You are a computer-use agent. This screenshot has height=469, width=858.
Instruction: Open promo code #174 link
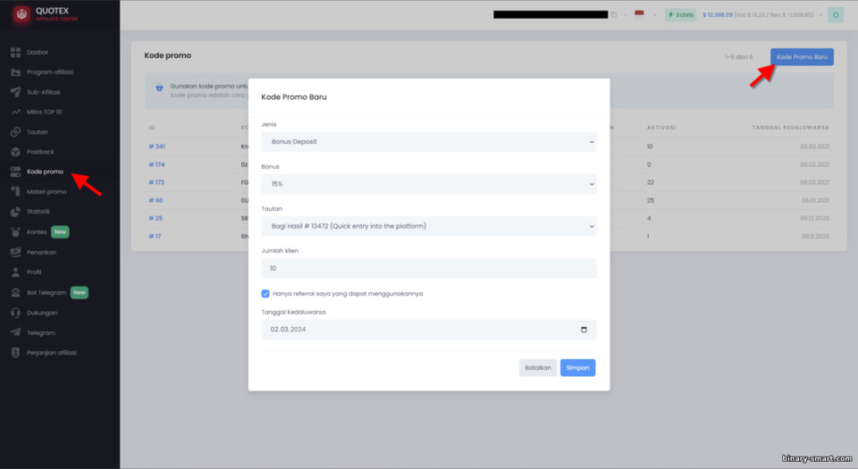click(156, 164)
